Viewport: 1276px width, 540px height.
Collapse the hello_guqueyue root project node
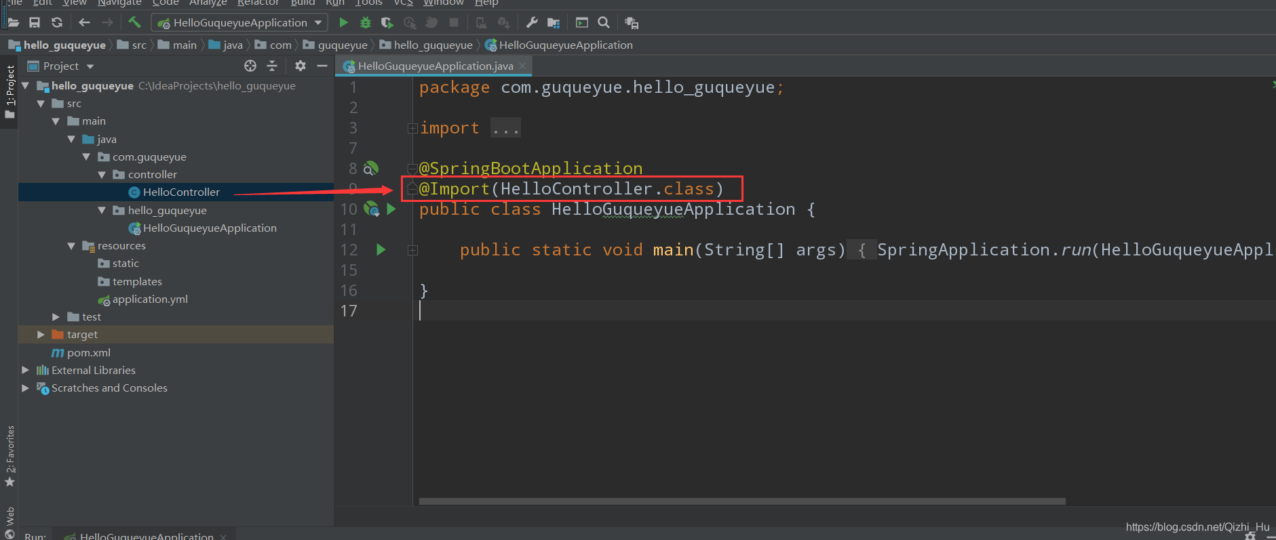point(25,85)
